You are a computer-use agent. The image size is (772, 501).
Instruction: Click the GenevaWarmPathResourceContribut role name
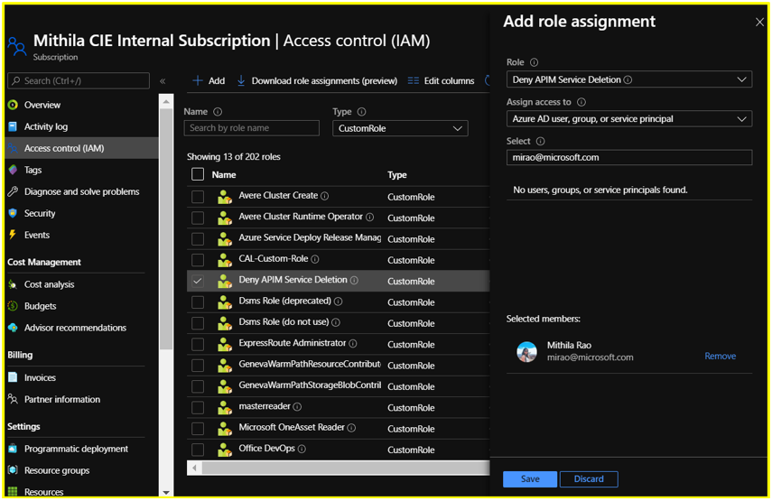tap(310, 364)
